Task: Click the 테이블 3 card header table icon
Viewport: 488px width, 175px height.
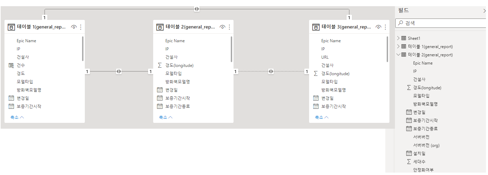Action: tap(316, 27)
